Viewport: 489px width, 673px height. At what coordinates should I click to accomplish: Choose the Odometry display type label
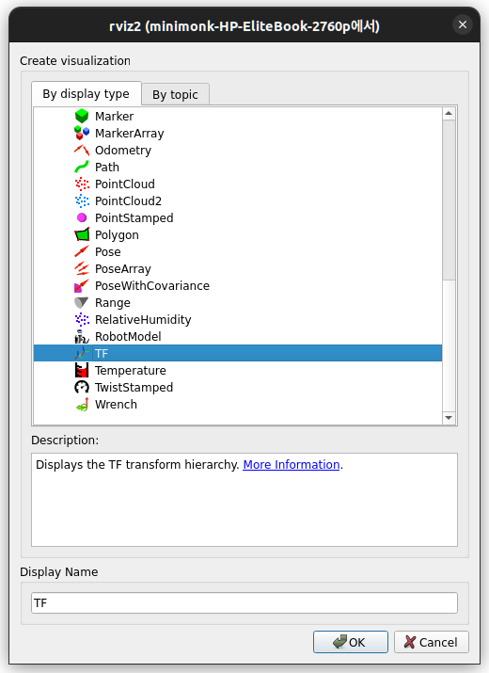point(123,151)
